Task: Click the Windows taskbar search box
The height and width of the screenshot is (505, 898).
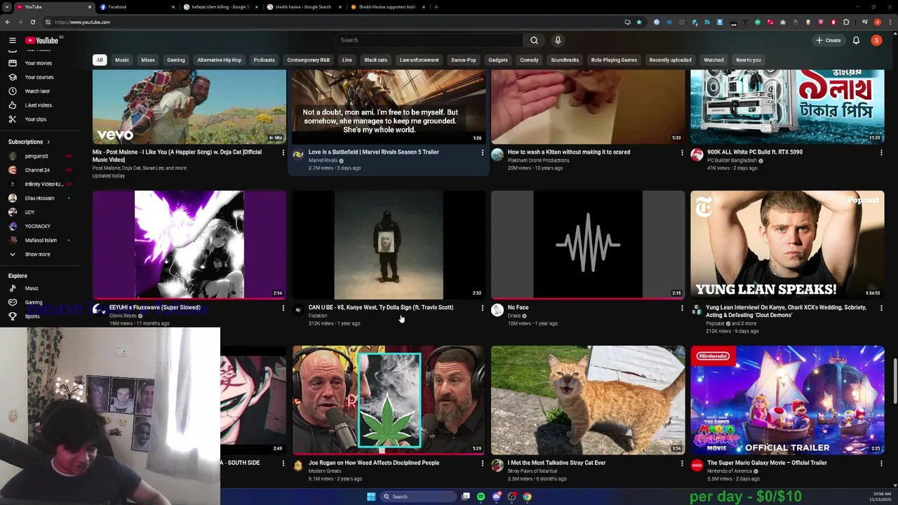Action: [x=419, y=497]
